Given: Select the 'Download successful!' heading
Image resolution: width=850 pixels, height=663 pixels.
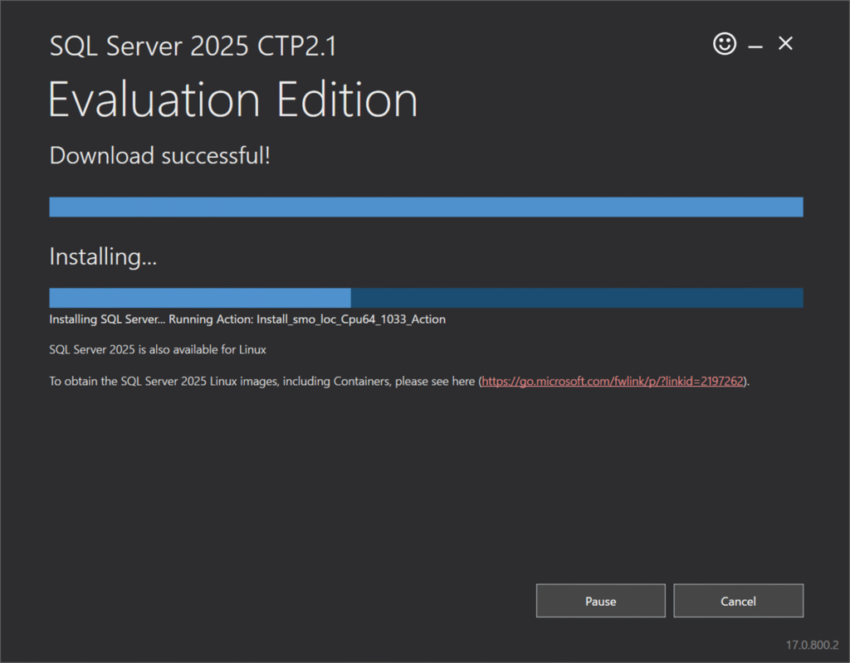Looking at the screenshot, I should click(x=159, y=156).
